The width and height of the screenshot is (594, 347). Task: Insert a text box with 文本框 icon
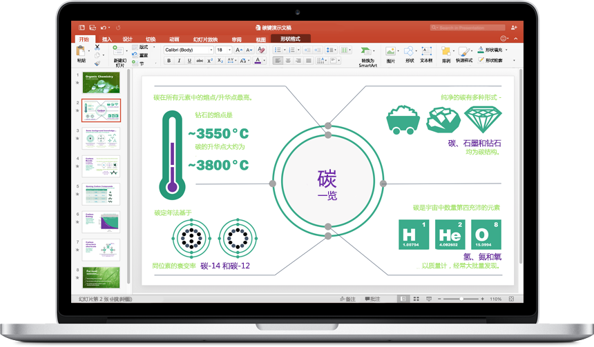(x=426, y=51)
